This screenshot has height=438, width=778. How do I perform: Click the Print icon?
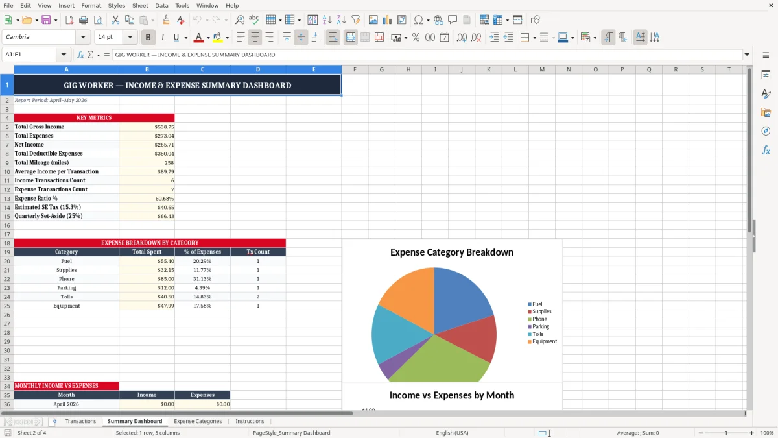click(x=84, y=20)
